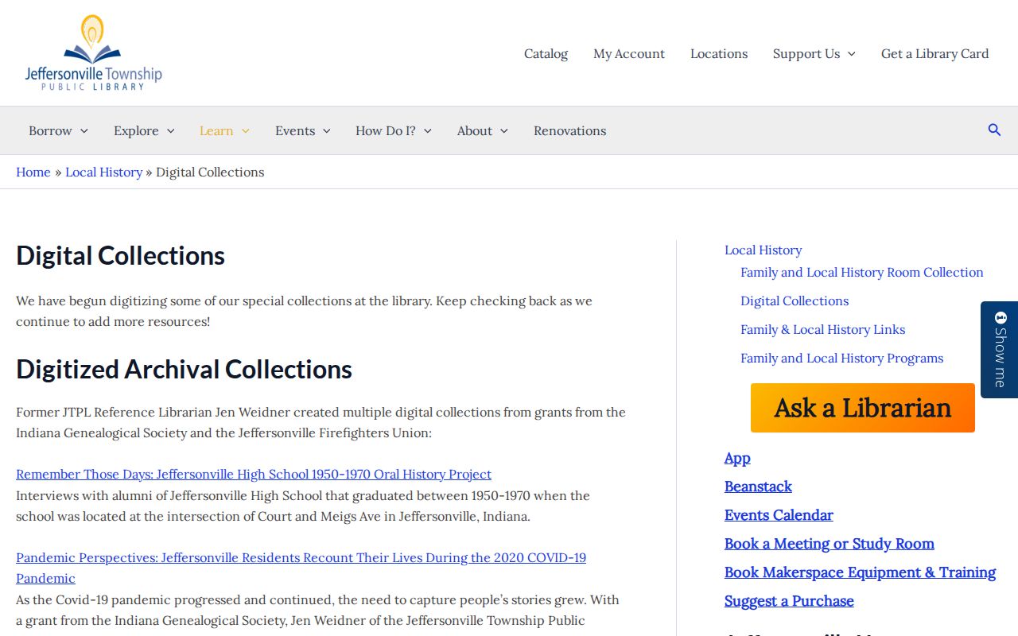Expand the About menu

(x=483, y=131)
